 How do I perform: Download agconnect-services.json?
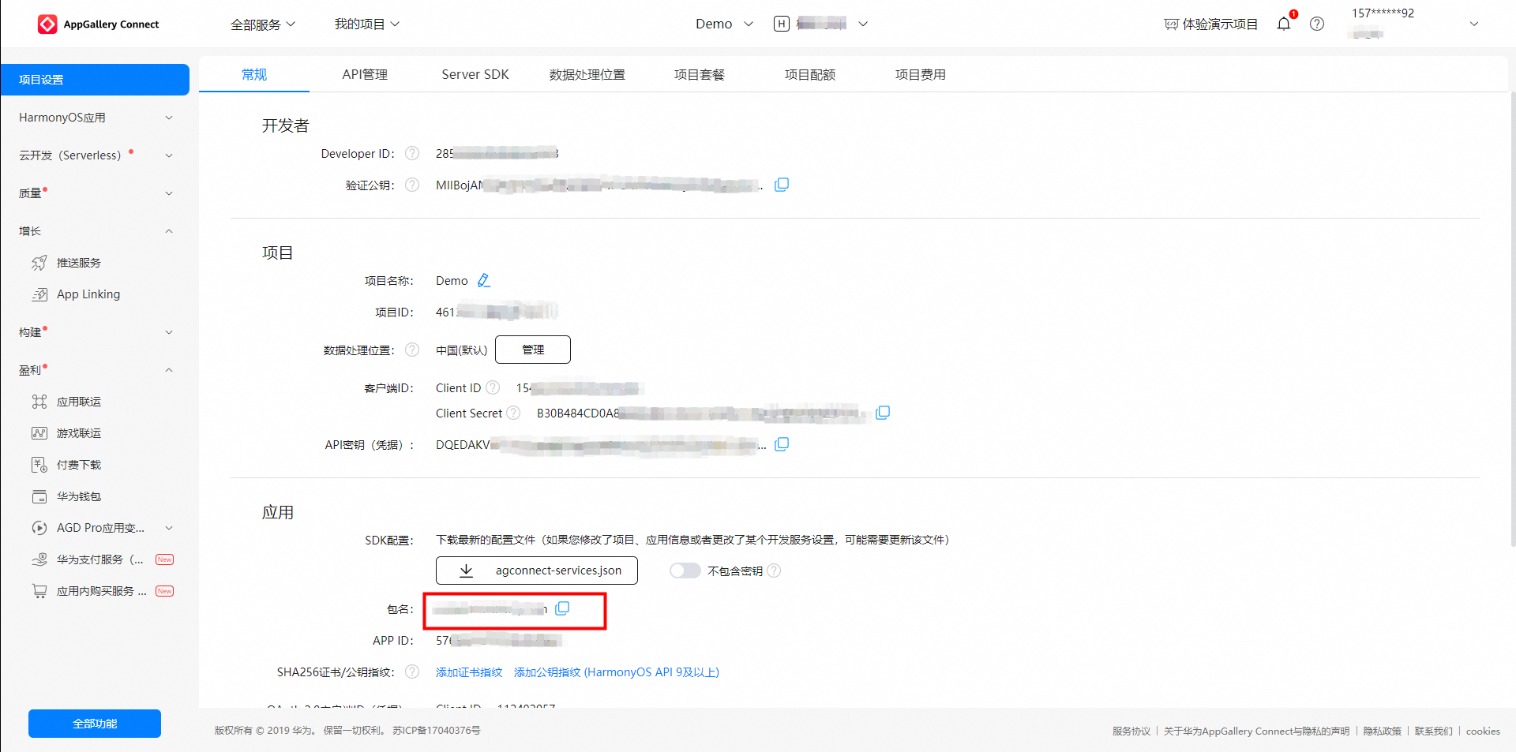click(537, 571)
